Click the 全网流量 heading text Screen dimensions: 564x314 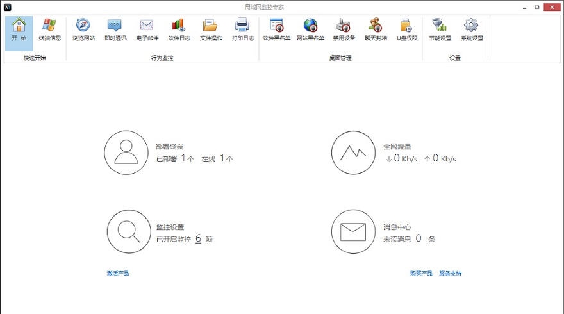pyautogui.click(x=397, y=146)
